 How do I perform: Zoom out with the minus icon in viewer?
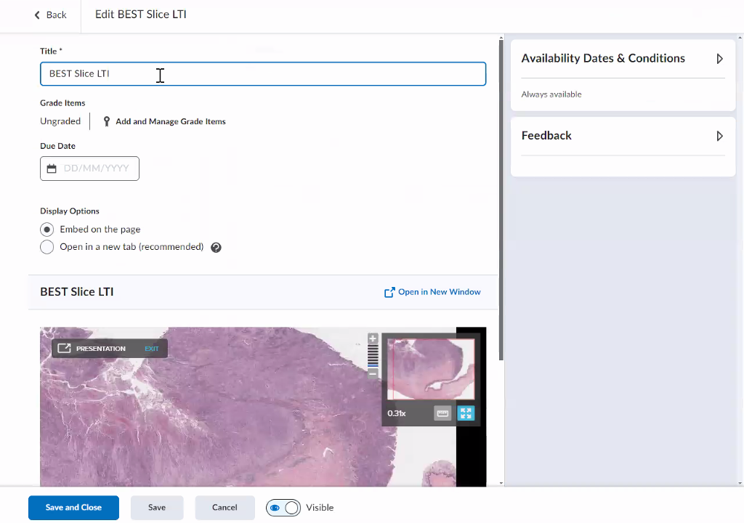click(373, 373)
